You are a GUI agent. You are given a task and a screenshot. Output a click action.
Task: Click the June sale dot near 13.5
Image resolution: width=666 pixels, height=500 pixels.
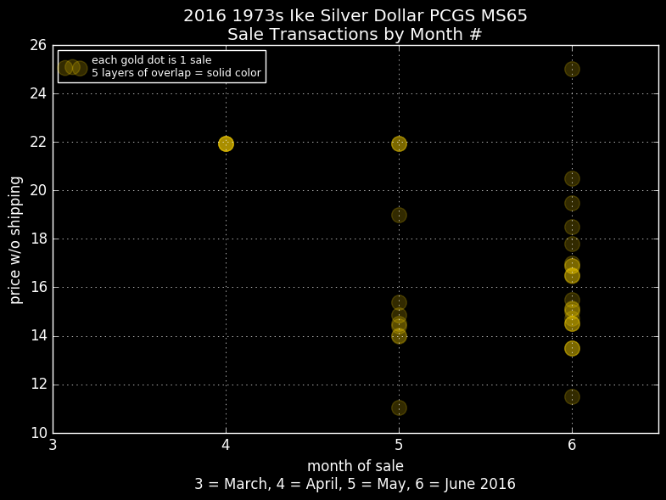click(x=572, y=349)
